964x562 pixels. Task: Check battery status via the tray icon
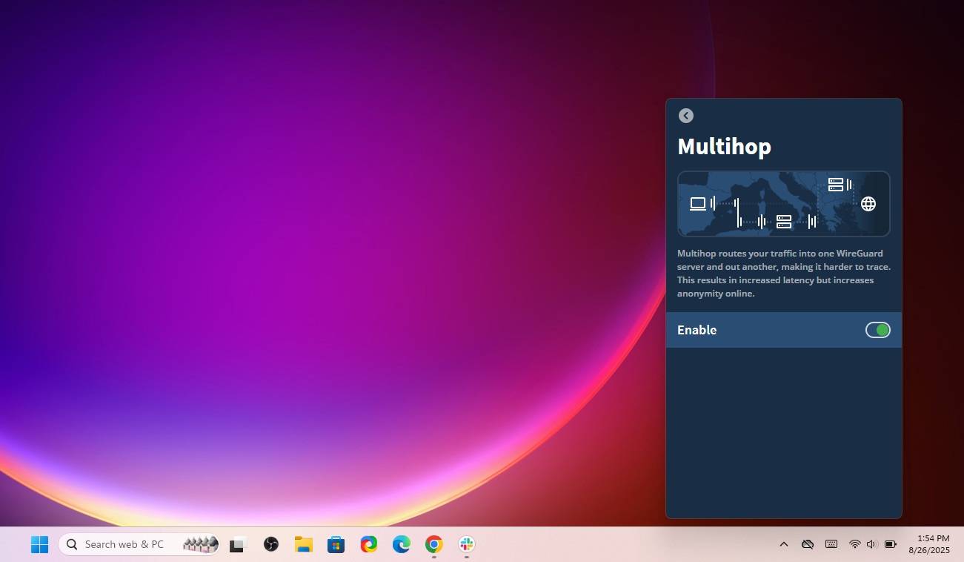(x=890, y=544)
